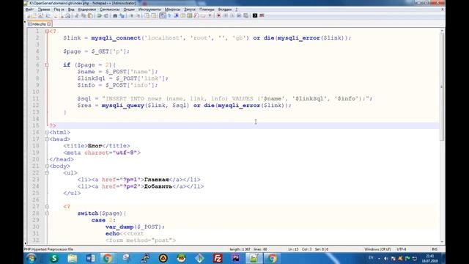Click the Save Recorded Macro icon
This screenshot has height=264, width=469.
click(x=245, y=15)
